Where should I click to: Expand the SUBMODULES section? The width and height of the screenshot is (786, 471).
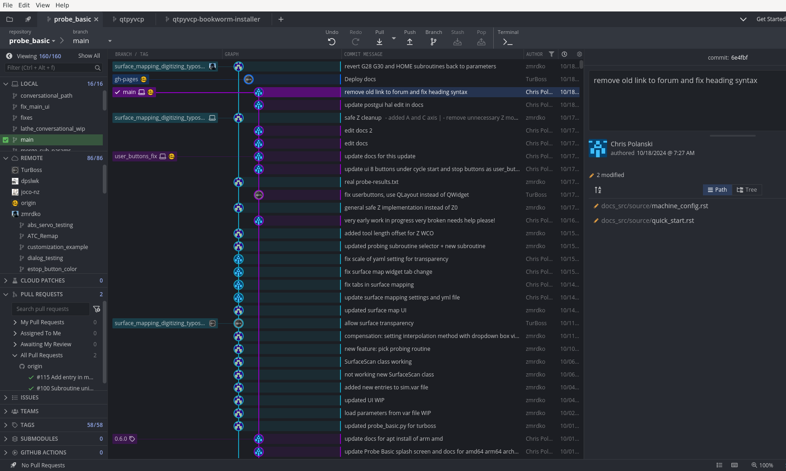[x=6, y=439]
